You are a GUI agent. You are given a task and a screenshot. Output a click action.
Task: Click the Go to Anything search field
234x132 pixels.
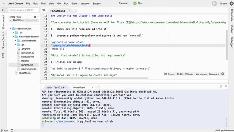pyautogui.click(x=23, y=10)
